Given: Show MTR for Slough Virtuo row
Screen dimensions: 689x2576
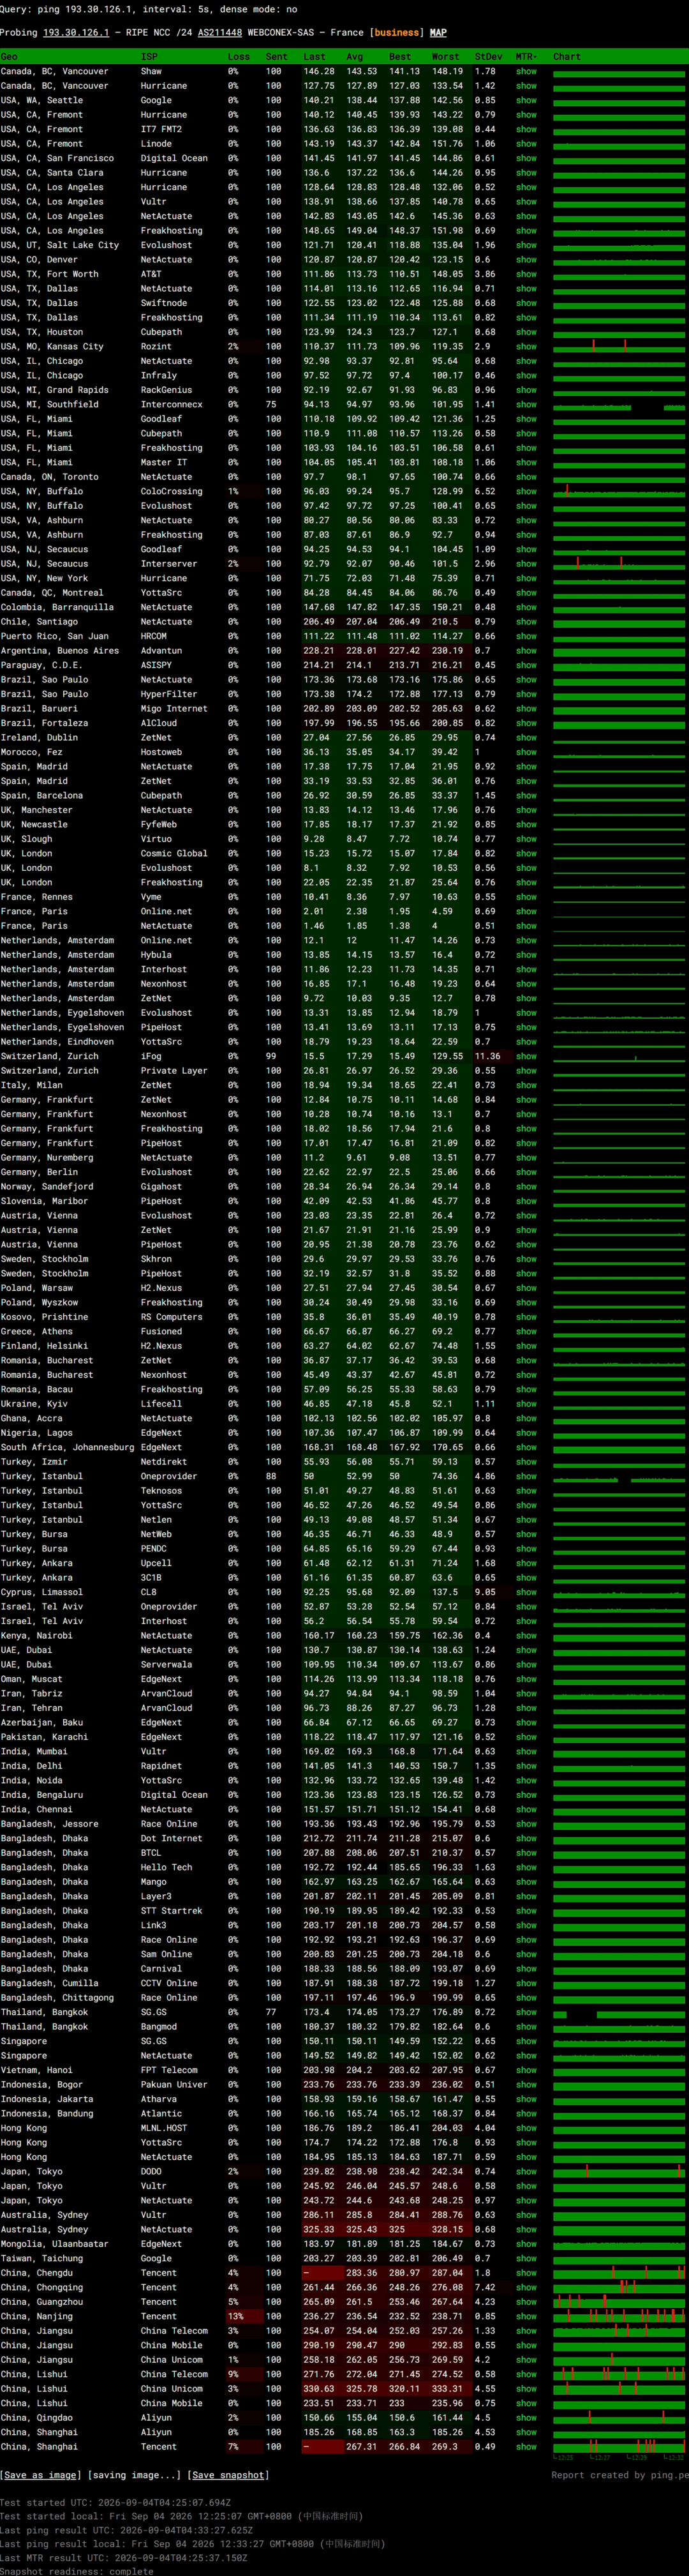Looking at the screenshot, I should point(526,839).
